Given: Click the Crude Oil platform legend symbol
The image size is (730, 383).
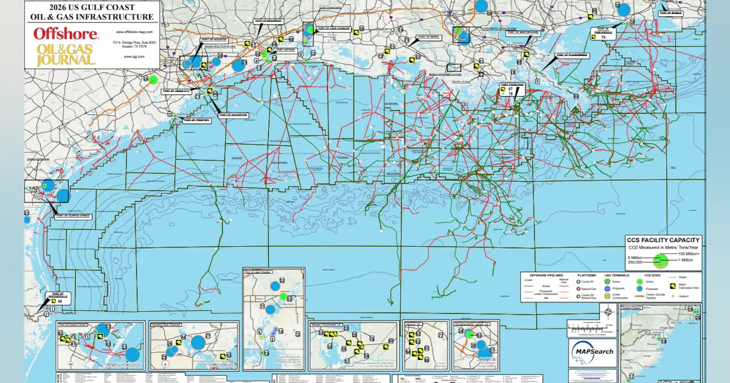Looking at the screenshot, I should point(579,281).
